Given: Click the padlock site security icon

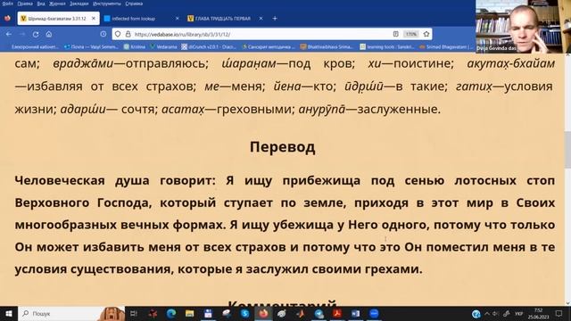Looking at the screenshot, I should pos(128,34).
